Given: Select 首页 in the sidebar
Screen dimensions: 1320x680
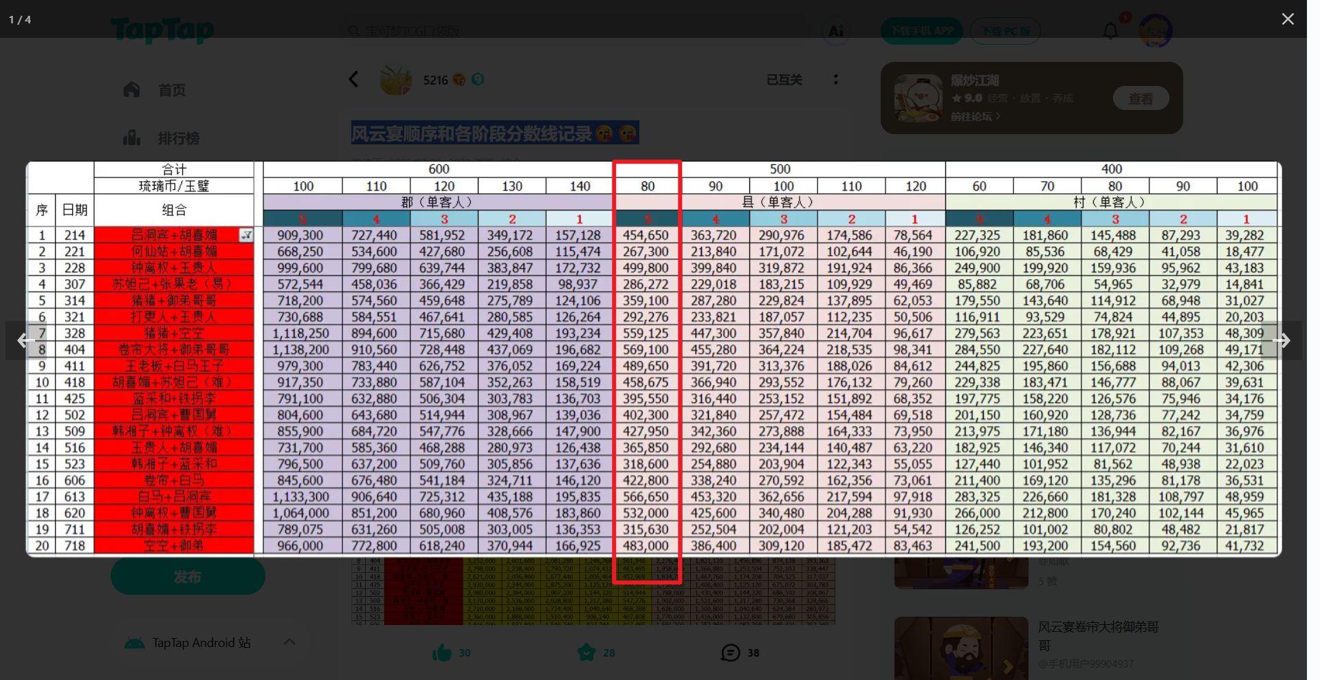Looking at the screenshot, I should pyautogui.click(x=171, y=90).
